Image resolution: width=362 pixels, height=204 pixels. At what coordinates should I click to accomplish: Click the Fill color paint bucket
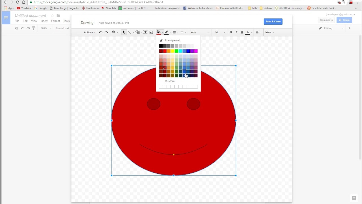[x=159, y=32]
